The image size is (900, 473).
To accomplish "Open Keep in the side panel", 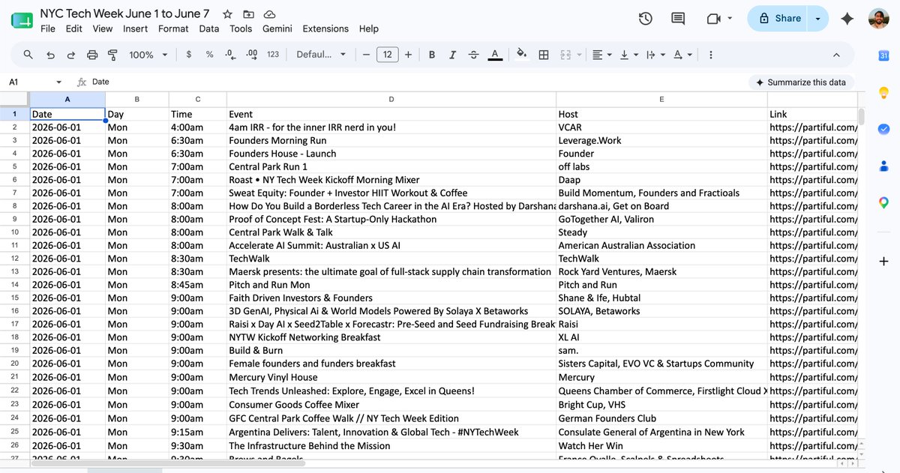I will point(883,92).
